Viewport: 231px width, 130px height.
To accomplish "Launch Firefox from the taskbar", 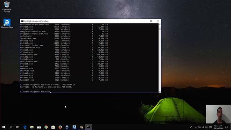I will tap(60, 127).
